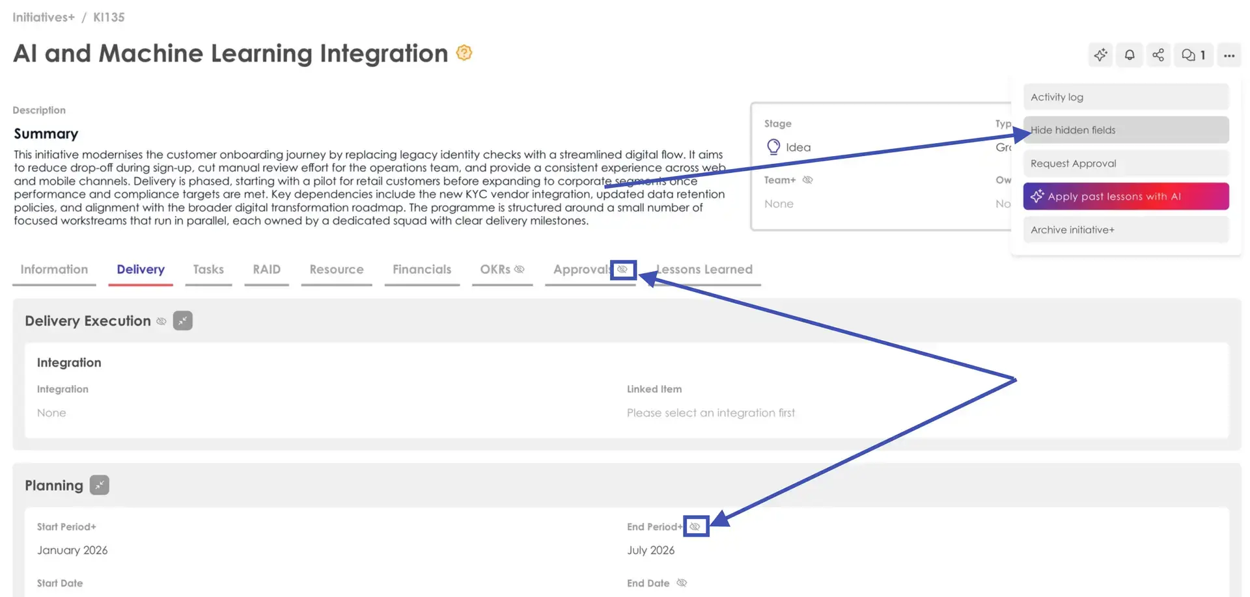Open the Tasks tab
The image size is (1250, 597).
[208, 269]
